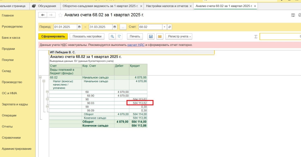Open Регистр учета dropdown
301x157 pixels.
179,36
